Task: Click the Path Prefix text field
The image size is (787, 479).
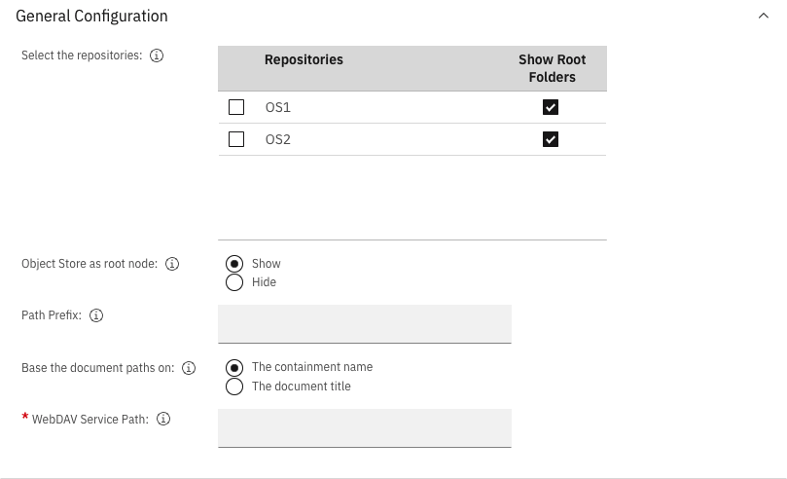Action: 365,323
